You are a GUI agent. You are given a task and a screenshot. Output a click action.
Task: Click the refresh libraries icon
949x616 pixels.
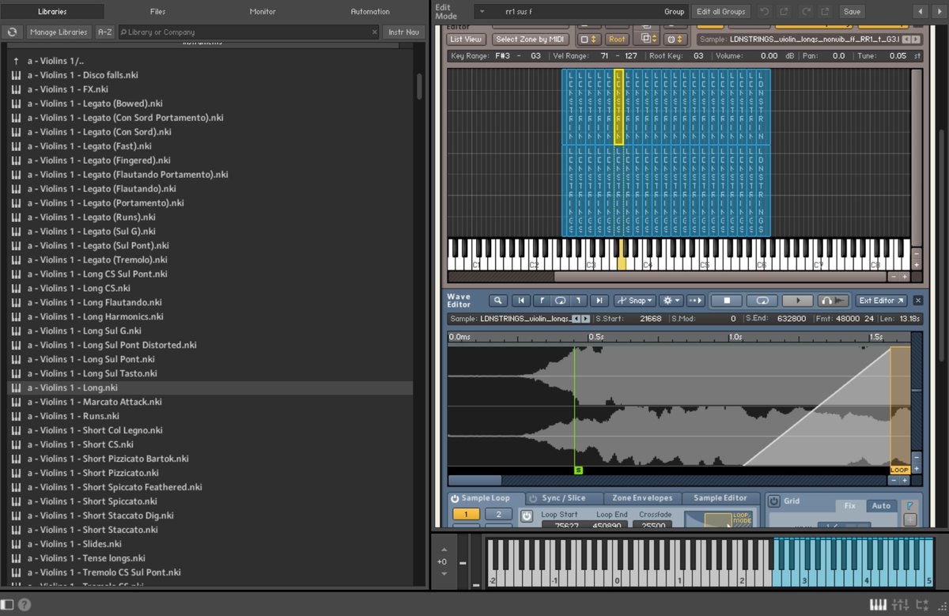click(13, 32)
